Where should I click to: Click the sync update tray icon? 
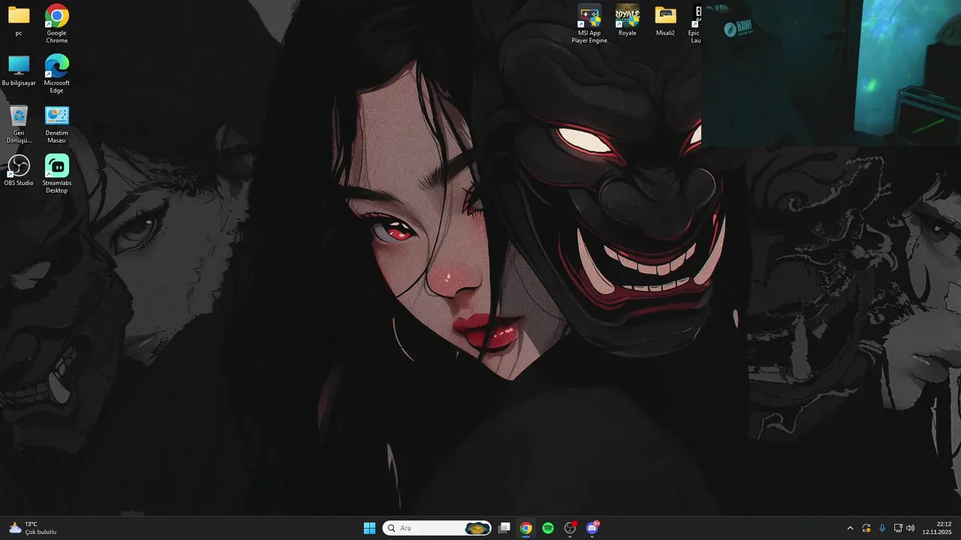(866, 528)
